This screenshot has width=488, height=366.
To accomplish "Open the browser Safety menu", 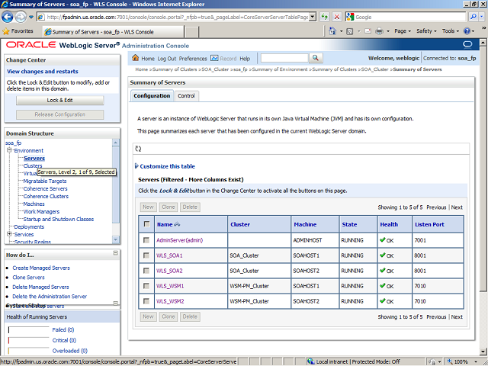I will point(427,31).
